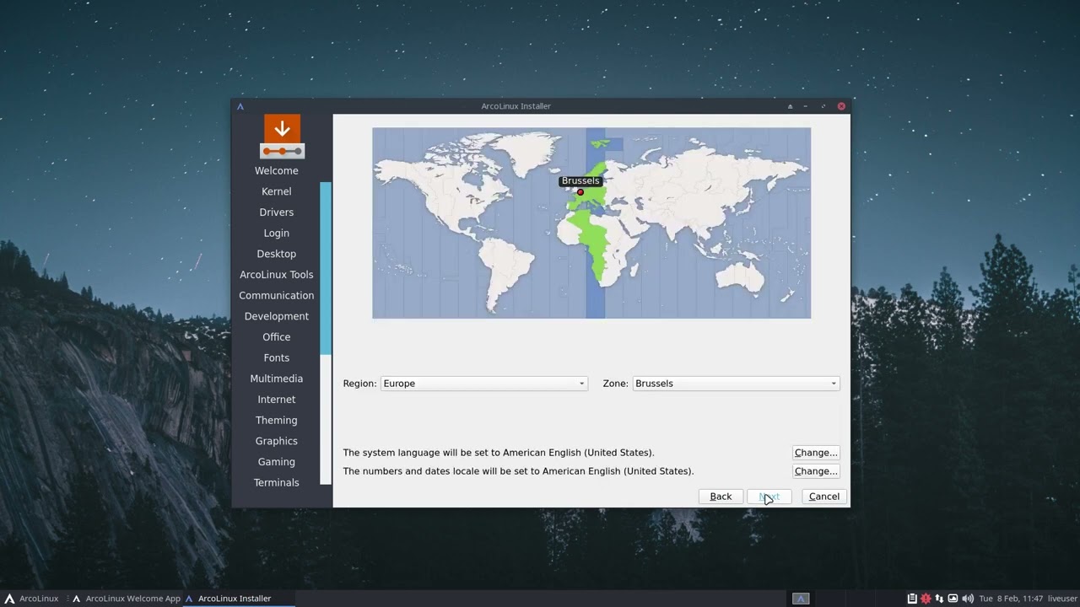Select the Development step in the sidebar
The height and width of the screenshot is (607, 1080).
[277, 316]
